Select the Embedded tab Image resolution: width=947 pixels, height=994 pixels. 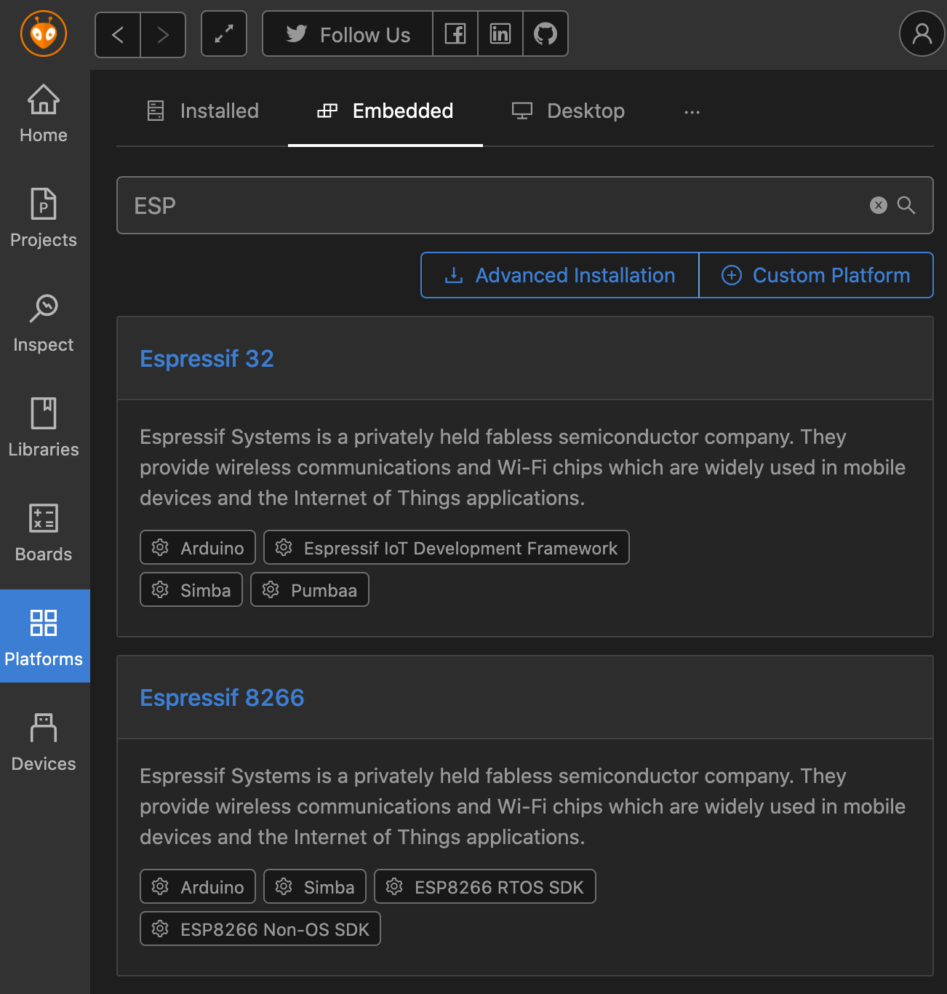[x=385, y=111]
